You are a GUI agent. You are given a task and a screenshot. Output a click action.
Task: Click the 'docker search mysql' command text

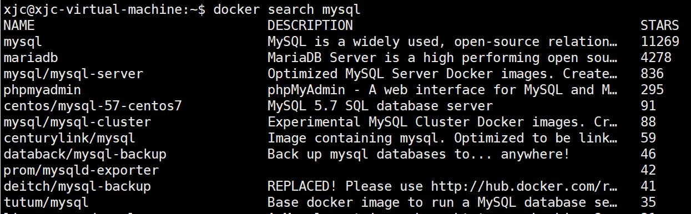(286, 9)
